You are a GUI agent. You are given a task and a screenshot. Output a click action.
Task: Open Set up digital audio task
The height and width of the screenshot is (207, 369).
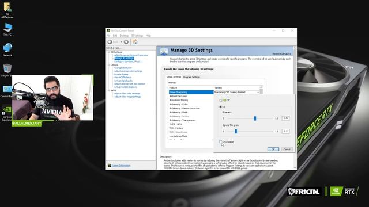[123, 80]
